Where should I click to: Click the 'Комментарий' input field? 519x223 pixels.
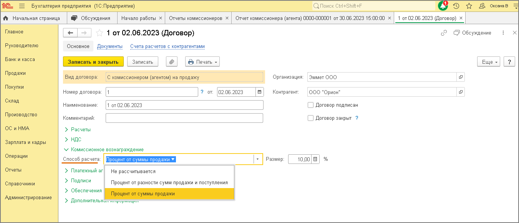pos(184,118)
